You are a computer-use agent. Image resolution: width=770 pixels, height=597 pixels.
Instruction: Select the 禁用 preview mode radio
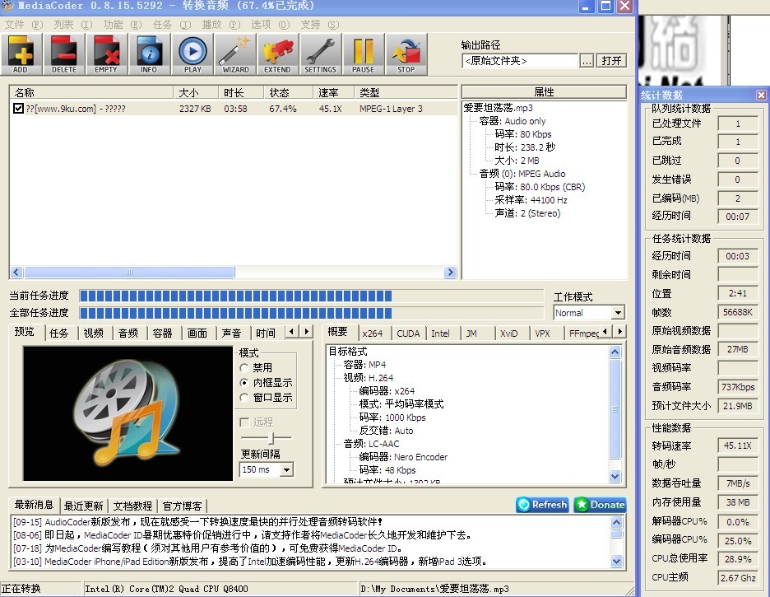[244, 367]
